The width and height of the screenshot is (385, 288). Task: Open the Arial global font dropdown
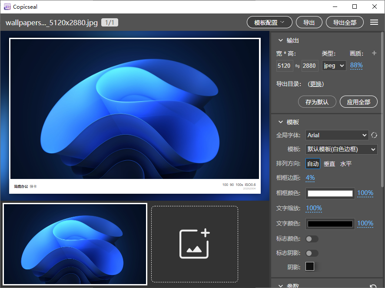click(x=337, y=135)
